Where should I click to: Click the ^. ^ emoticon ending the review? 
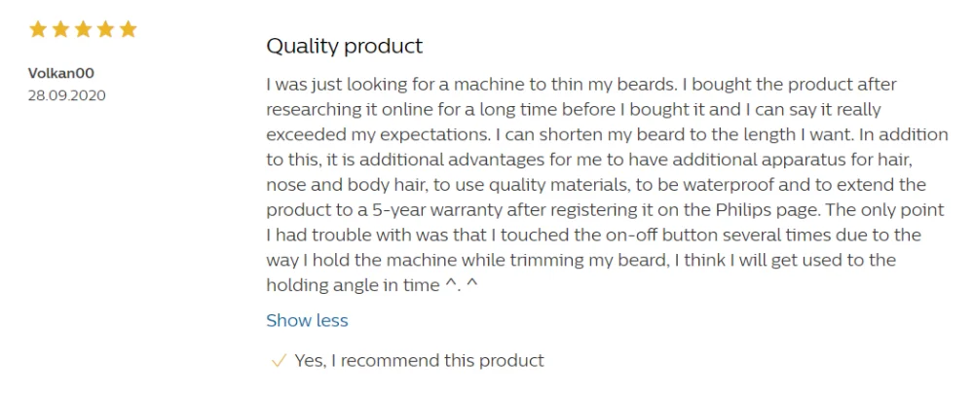[x=462, y=285]
